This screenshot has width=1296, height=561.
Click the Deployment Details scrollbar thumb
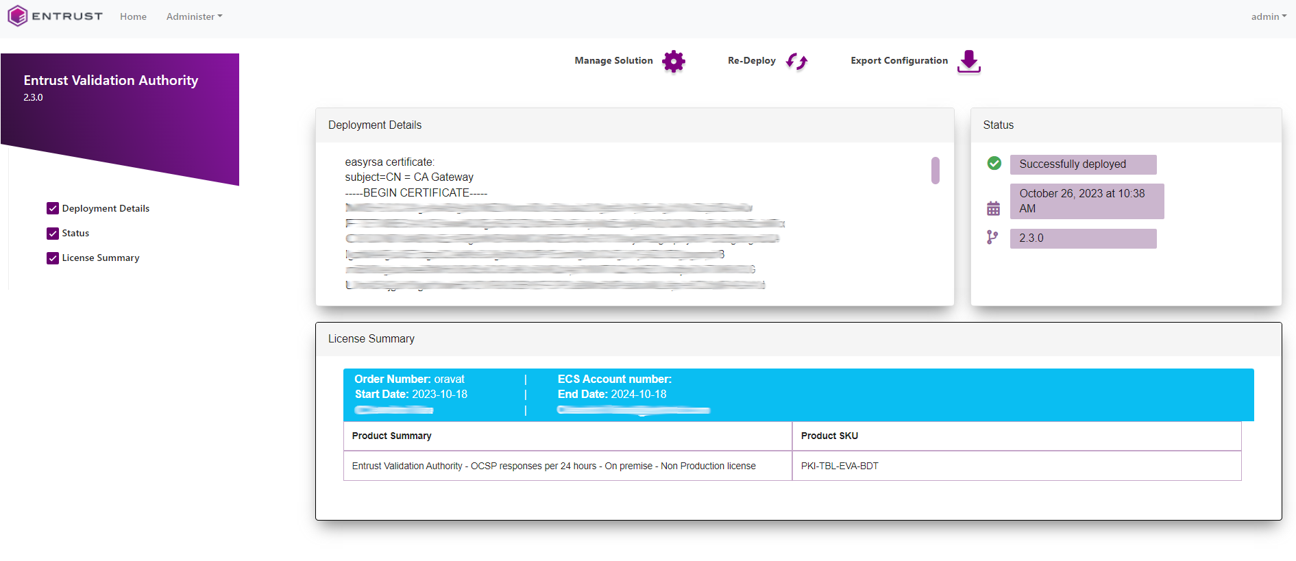936,171
